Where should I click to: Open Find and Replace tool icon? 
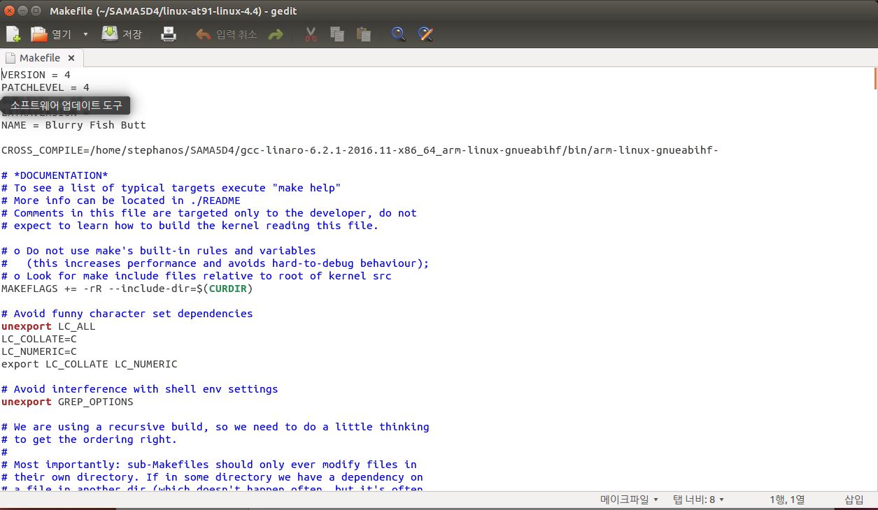pyautogui.click(x=425, y=34)
